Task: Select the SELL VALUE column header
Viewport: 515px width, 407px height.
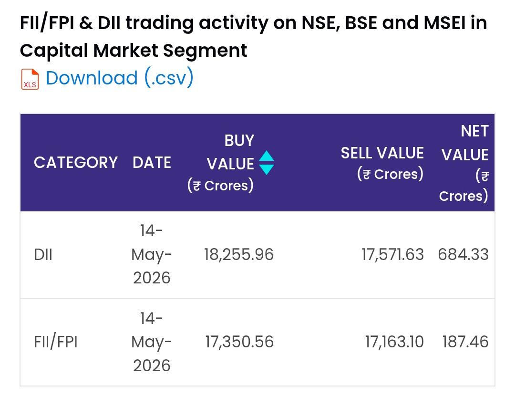Action: point(382,163)
